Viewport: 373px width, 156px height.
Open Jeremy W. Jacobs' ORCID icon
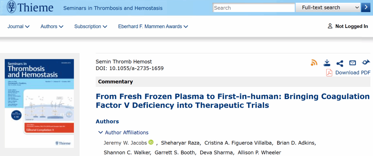pos(151,142)
